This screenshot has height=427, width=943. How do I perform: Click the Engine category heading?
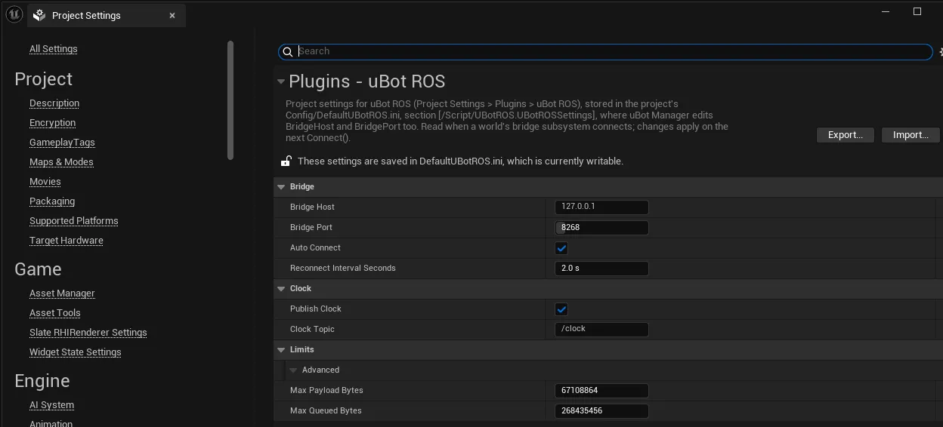tap(42, 381)
